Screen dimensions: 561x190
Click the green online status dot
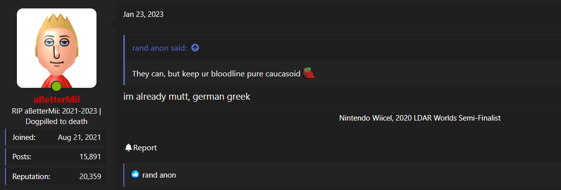coord(56,86)
